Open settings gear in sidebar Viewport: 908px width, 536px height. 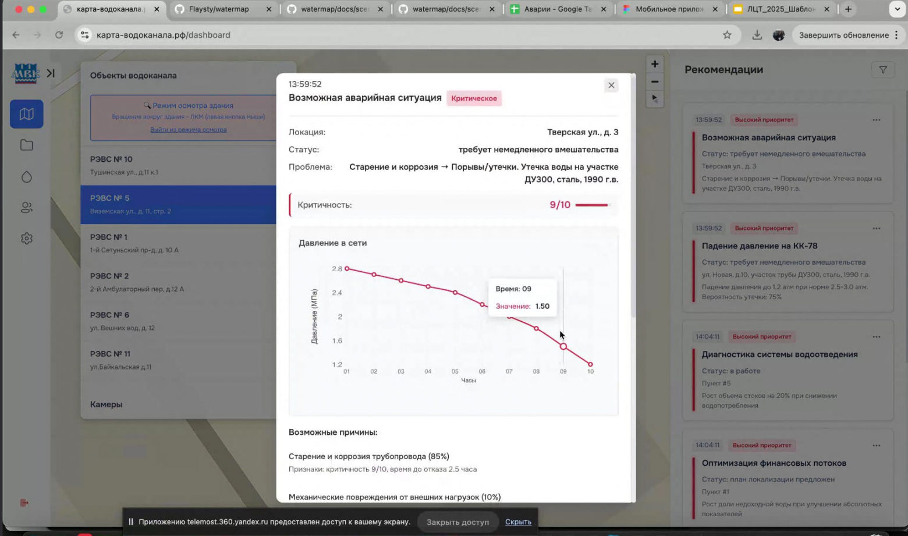point(26,239)
